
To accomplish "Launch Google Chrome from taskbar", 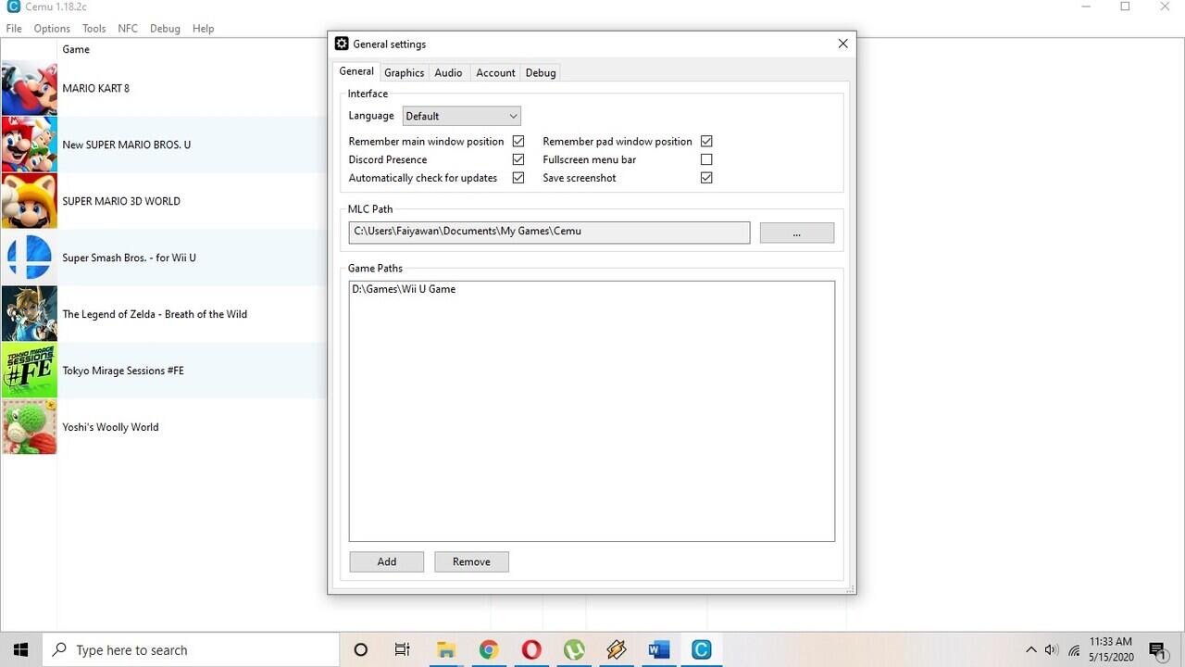I will (489, 649).
